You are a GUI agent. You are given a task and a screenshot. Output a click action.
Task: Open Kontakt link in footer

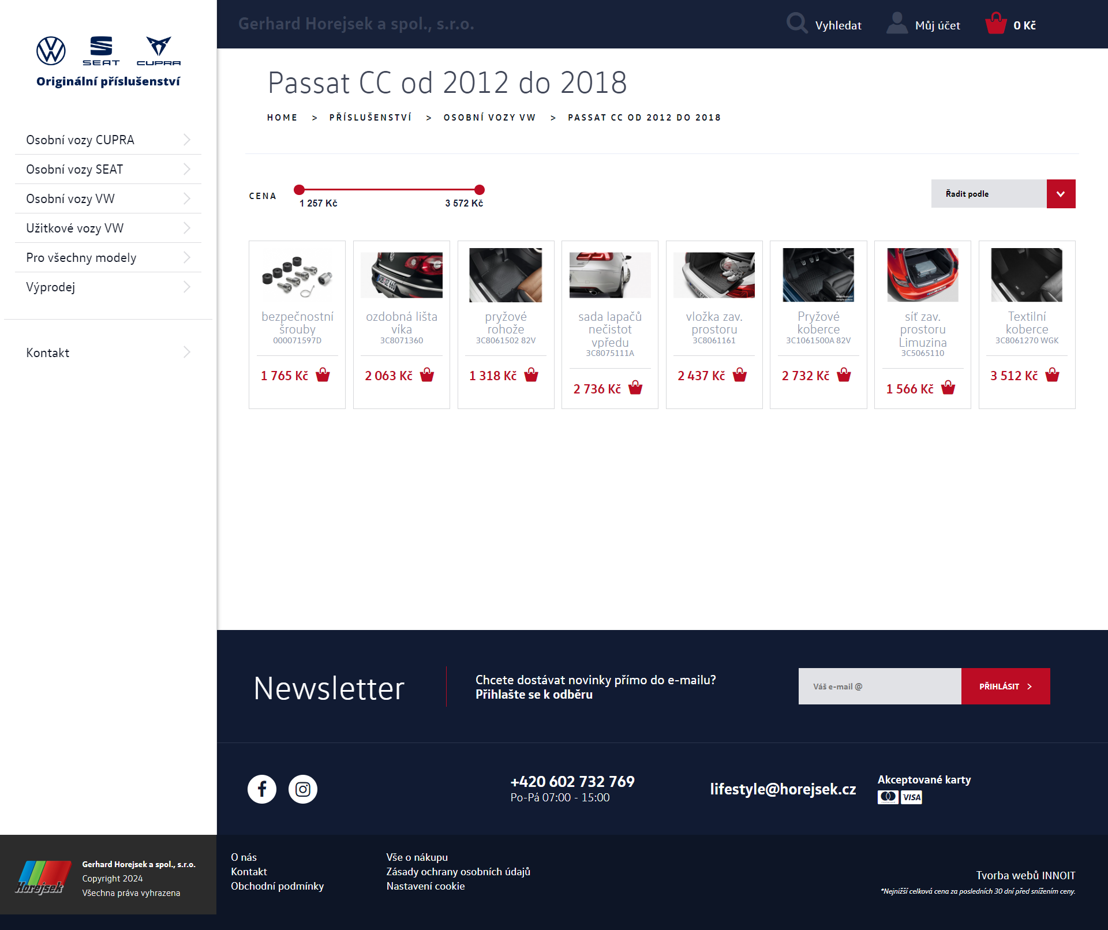point(249,871)
